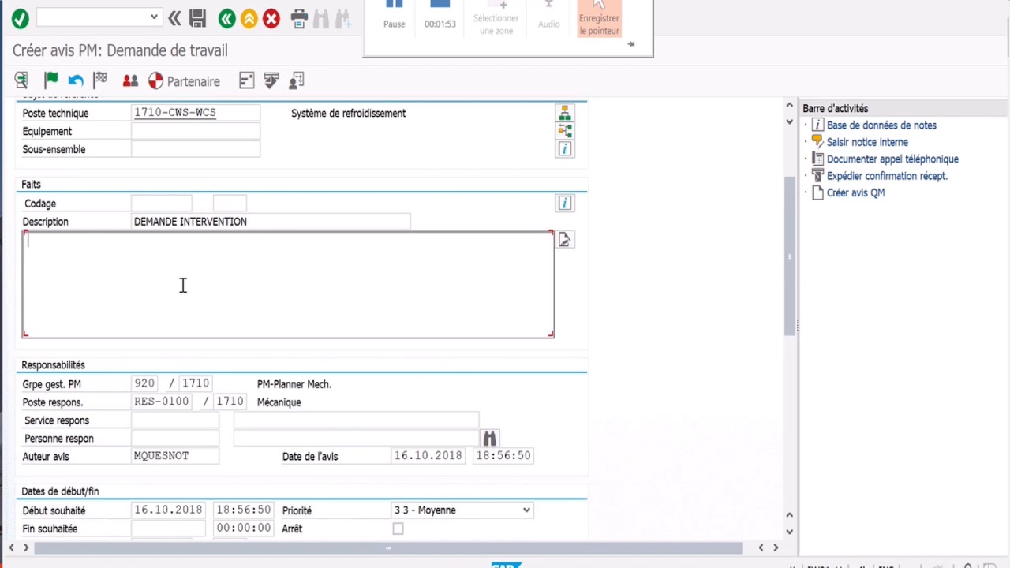Open the long text editor icon
1010x568 pixels.
[565, 239]
